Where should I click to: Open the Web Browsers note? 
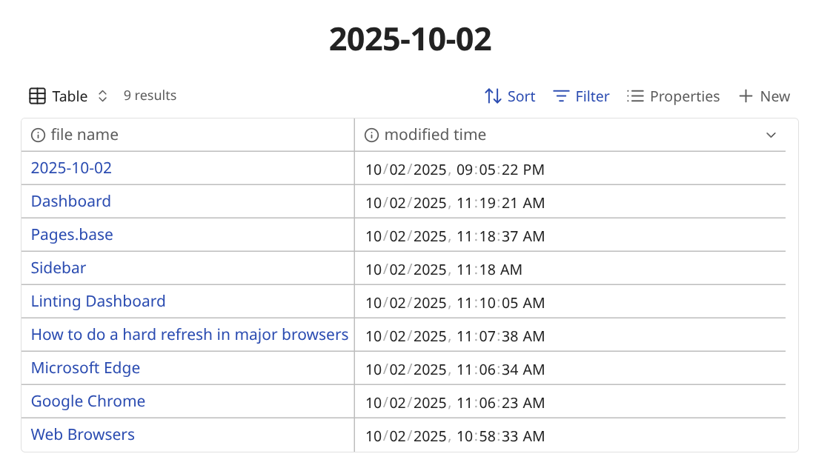83,435
